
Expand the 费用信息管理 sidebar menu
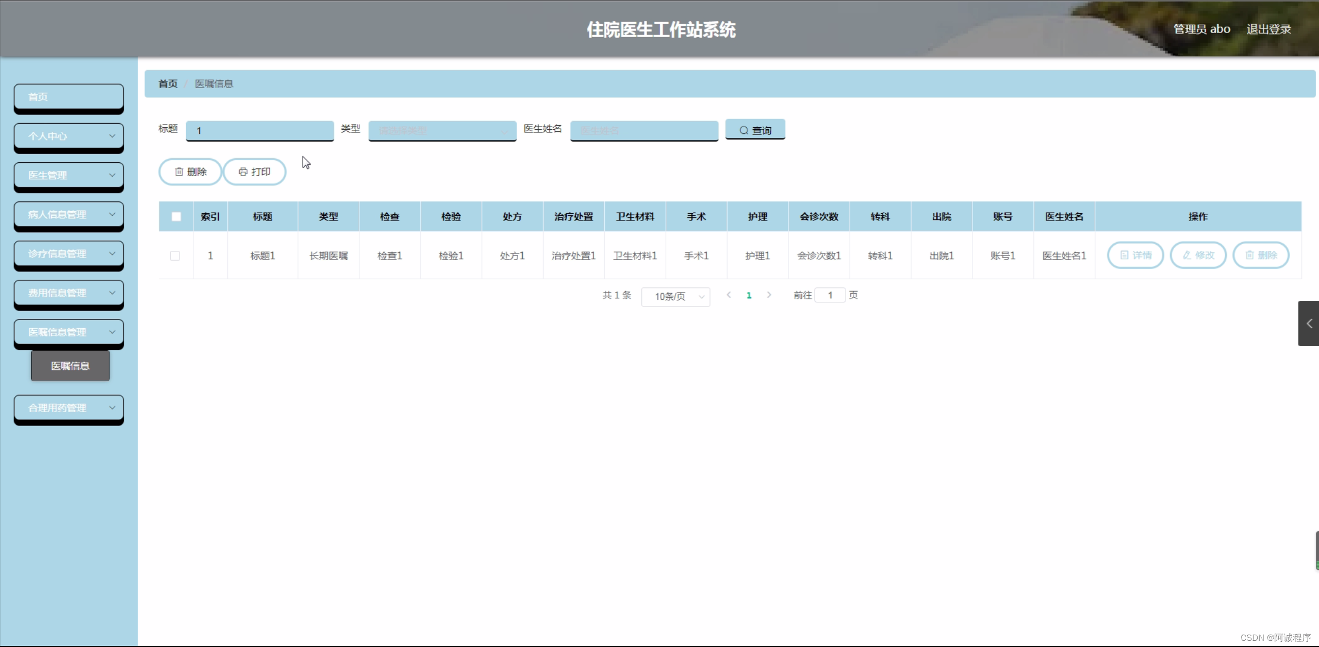click(69, 293)
